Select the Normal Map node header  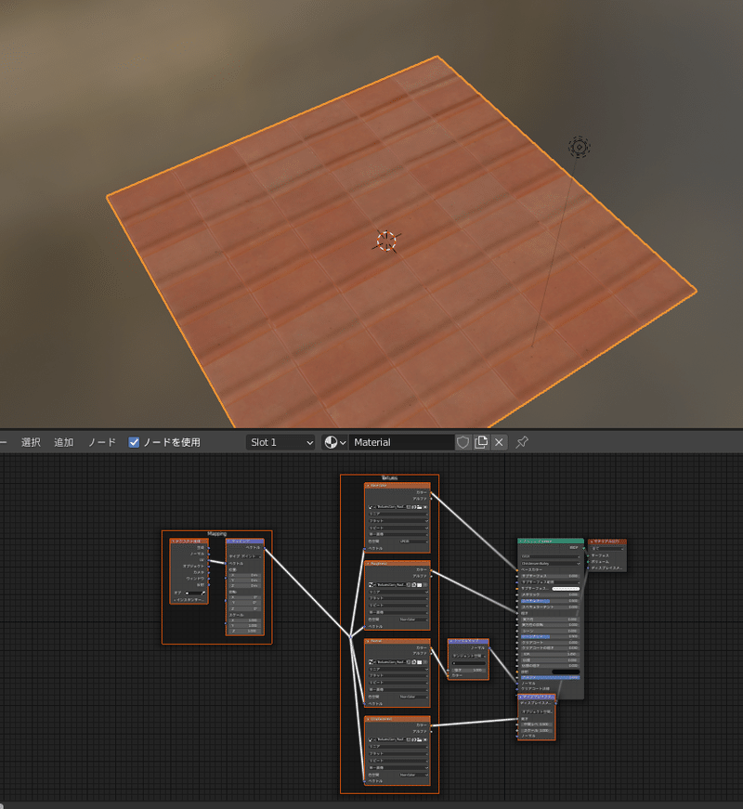(468, 641)
